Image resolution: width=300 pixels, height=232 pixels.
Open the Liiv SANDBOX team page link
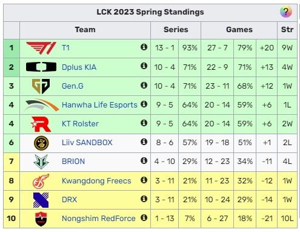tap(87, 143)
